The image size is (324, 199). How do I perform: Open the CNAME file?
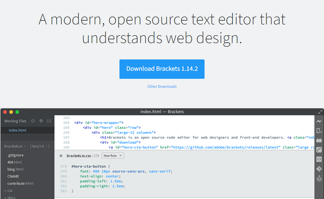click(x=13, y=176)
